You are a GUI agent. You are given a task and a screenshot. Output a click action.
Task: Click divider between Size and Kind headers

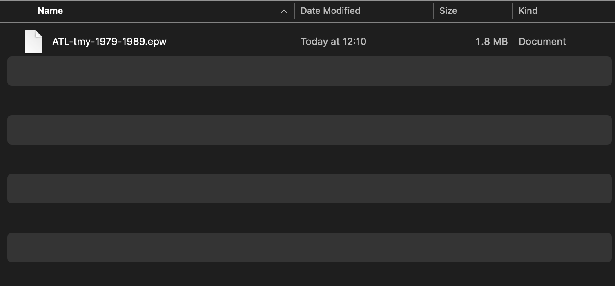pyautogui.click(x=512, y=11)
